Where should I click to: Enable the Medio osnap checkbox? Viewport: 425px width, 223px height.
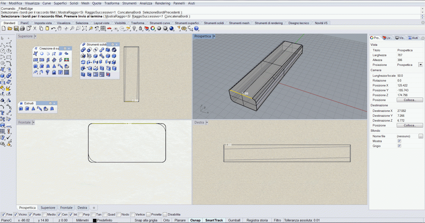(x=44, y=214)
